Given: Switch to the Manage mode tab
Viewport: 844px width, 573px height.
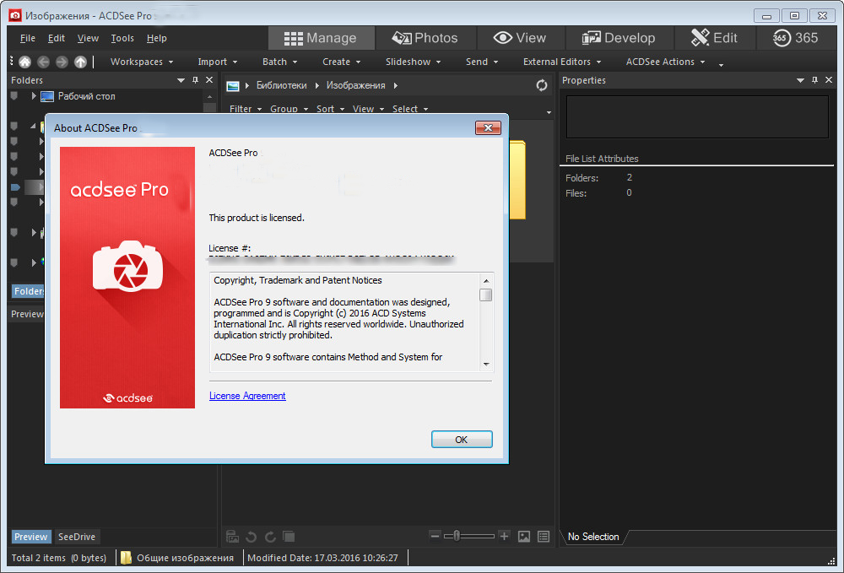Looking at the screenshot, I should (x=322, y=38).
